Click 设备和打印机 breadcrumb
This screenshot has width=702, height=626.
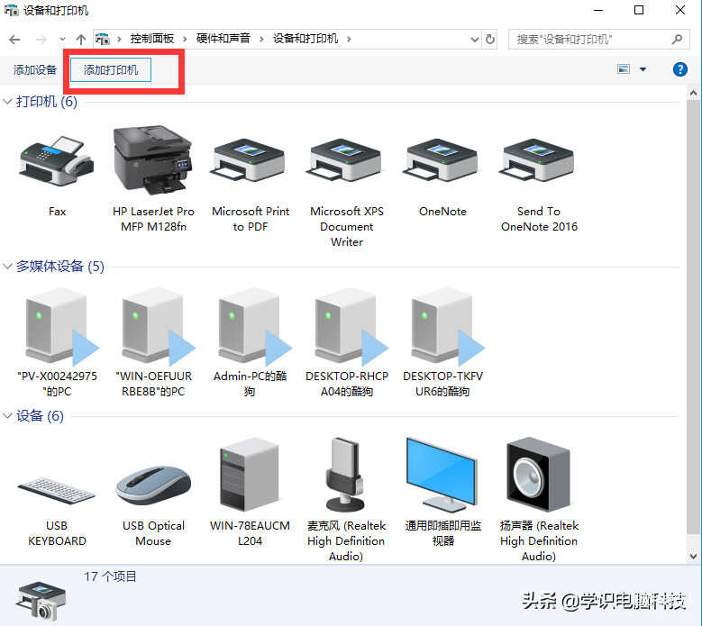[305, 39]
